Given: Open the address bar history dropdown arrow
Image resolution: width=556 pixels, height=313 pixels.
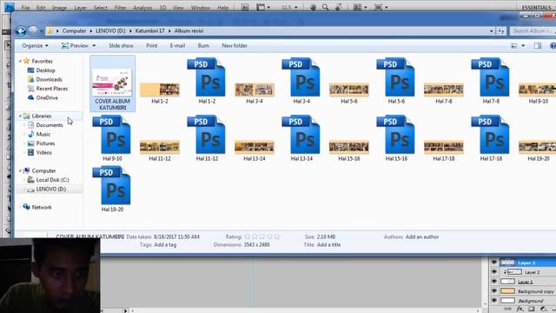Looking at the screenshot, I should [491, 31].
